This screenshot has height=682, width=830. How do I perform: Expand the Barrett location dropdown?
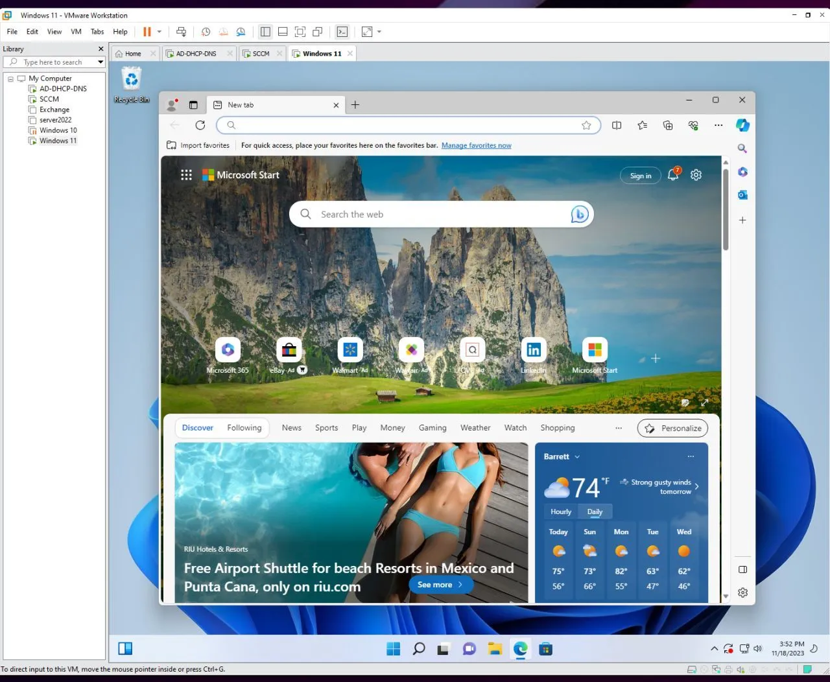577,456
